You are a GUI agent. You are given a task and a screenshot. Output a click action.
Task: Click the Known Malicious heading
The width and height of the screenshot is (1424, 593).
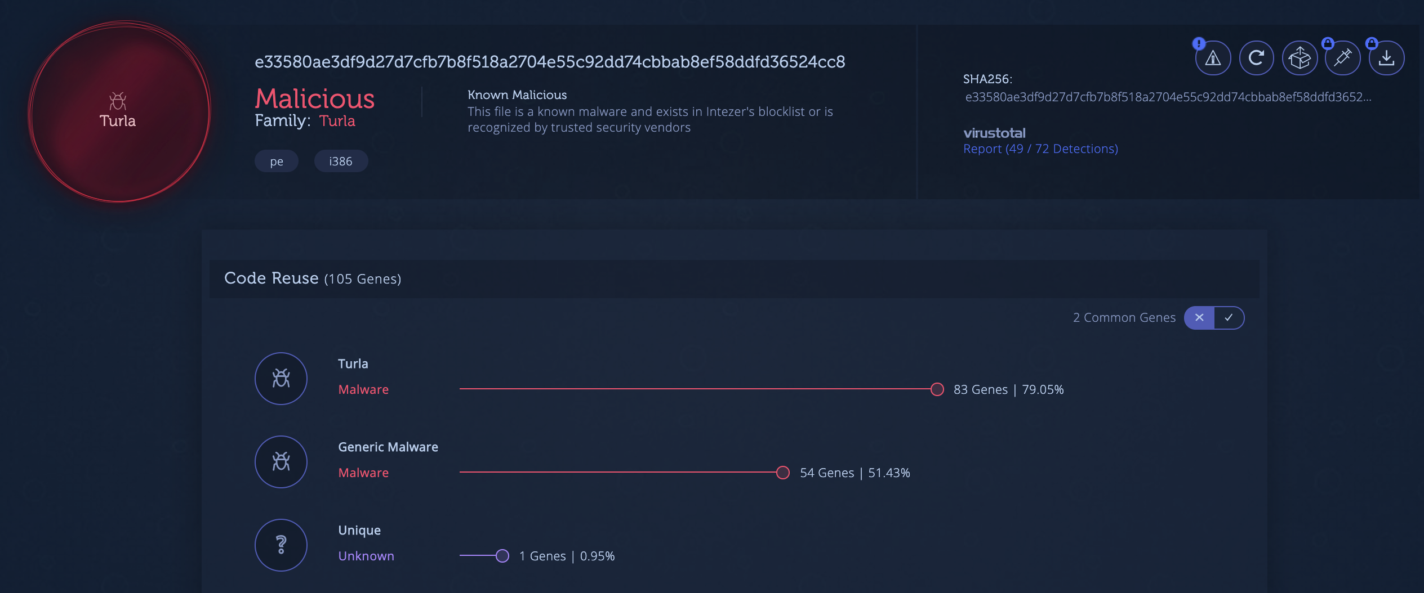click(517, 95)
